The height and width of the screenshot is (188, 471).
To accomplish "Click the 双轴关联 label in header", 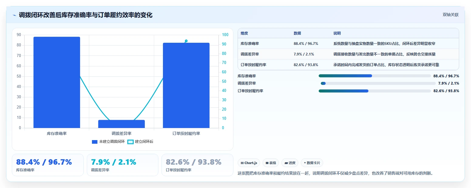I will coord(450,15).
